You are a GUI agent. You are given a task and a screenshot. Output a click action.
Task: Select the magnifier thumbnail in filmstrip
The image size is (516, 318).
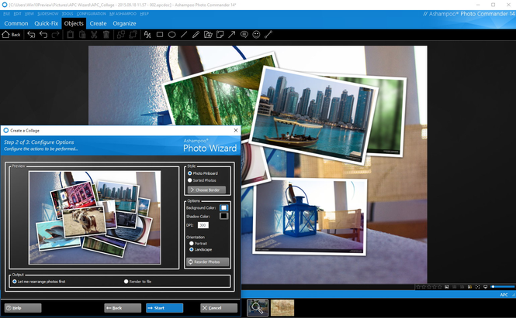click(x=258, y=308)
